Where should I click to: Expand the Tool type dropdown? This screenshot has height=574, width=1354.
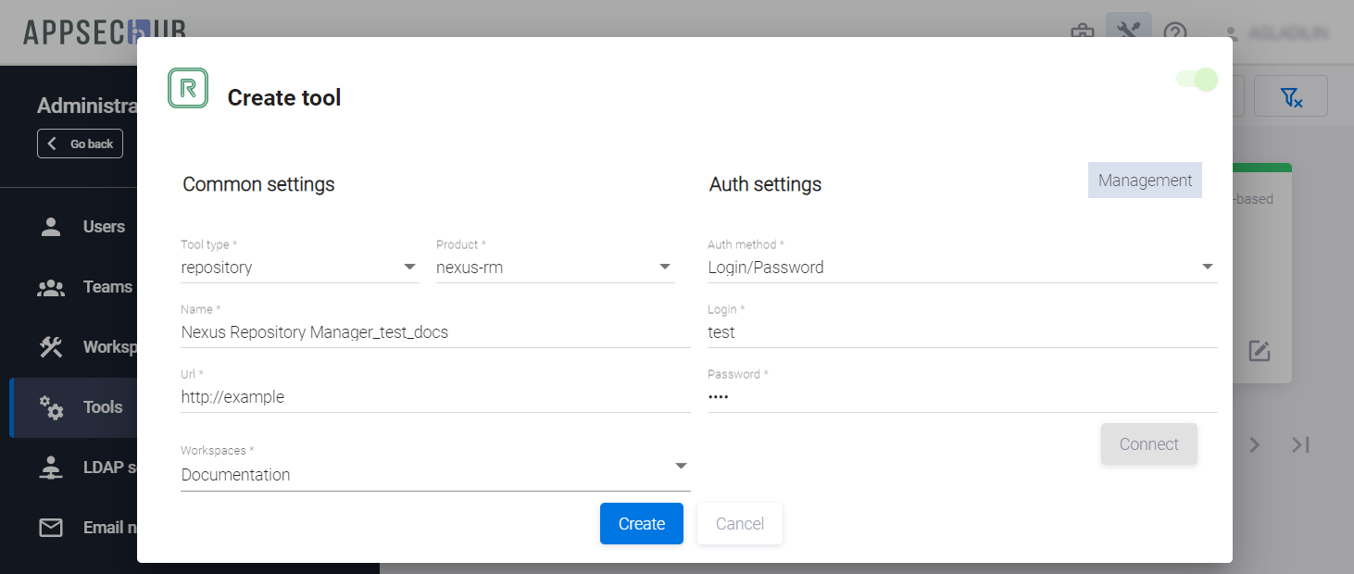tap(409, 268)
